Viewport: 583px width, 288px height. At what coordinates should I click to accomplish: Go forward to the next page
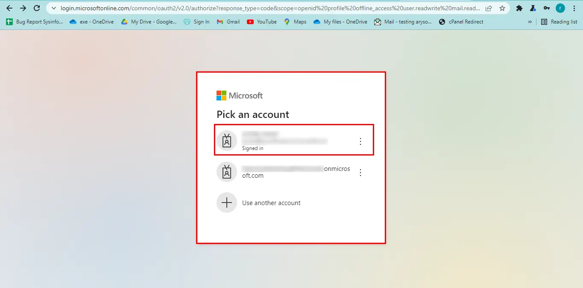(23, 8)
